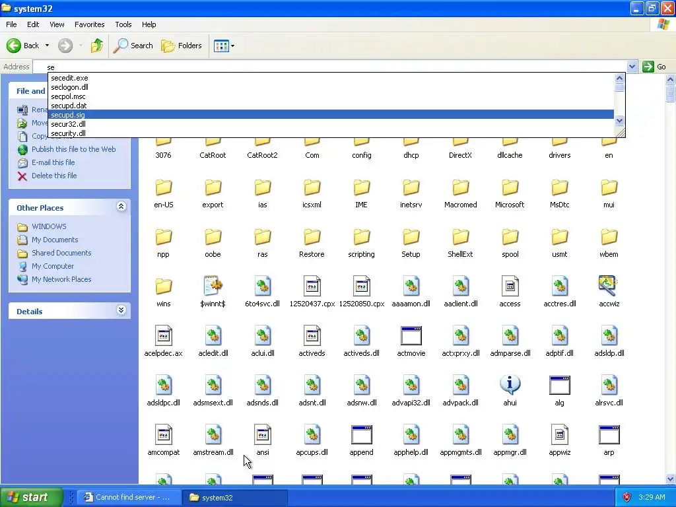Select the access file icon
Viewport: 676px width, 507px height.
coord(510,286)
